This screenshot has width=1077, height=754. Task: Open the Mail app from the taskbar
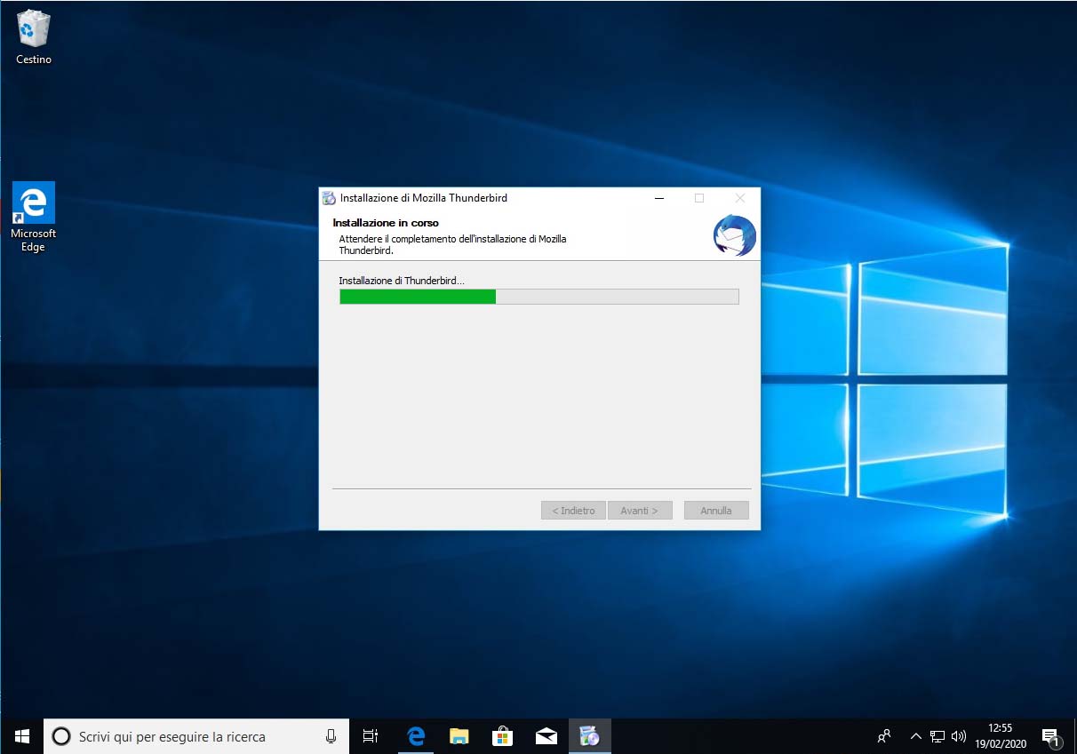tap(546, 736)
